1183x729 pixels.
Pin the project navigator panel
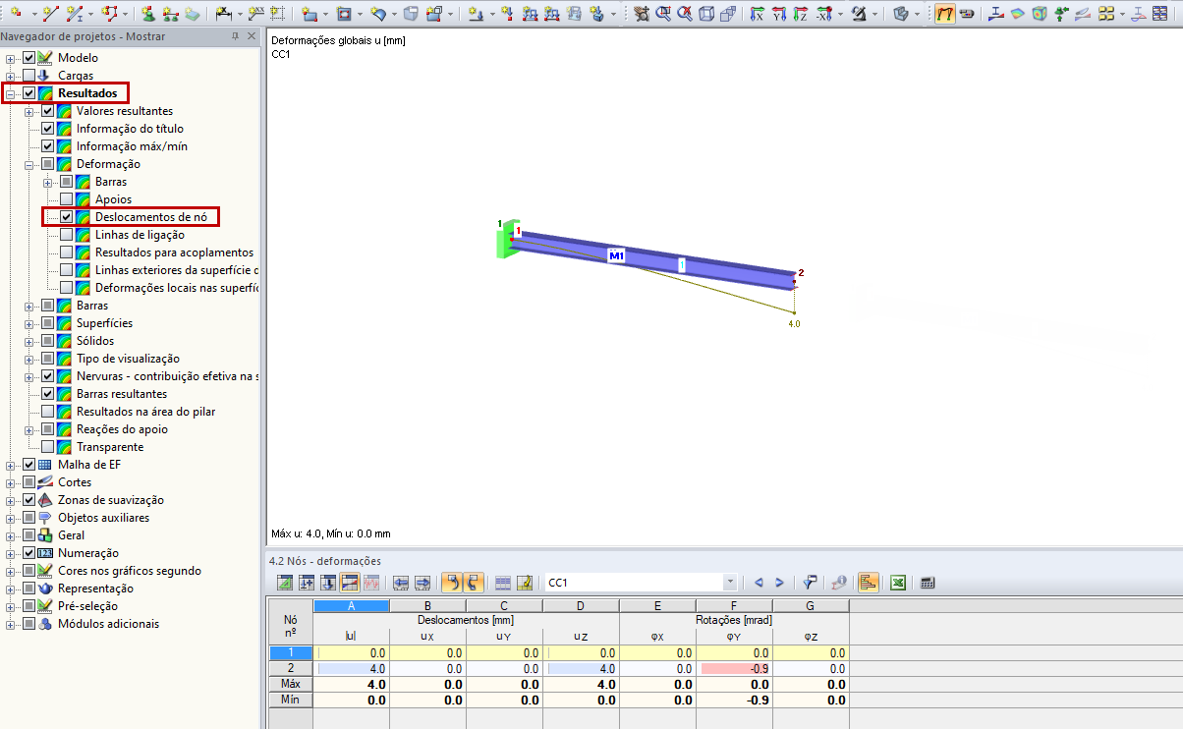point(236,36)
